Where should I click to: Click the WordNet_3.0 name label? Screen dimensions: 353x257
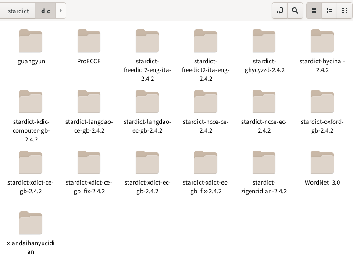click(322, 183)
